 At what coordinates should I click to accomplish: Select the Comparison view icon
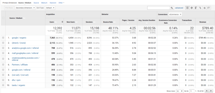click(200, 8)
